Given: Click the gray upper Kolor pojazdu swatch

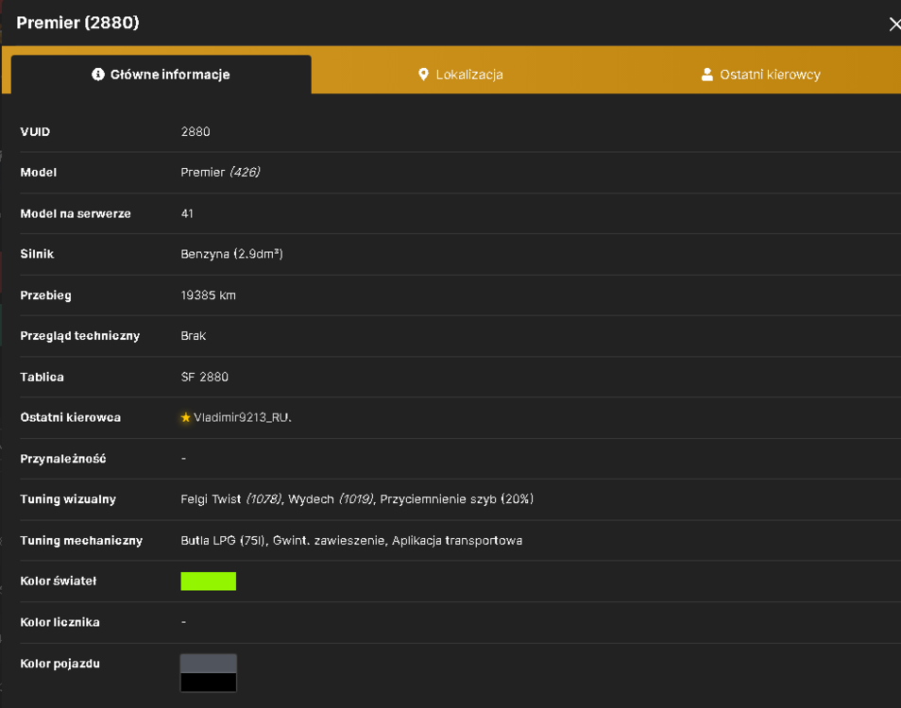Looking at the screenshot, I should pos(208,664).
